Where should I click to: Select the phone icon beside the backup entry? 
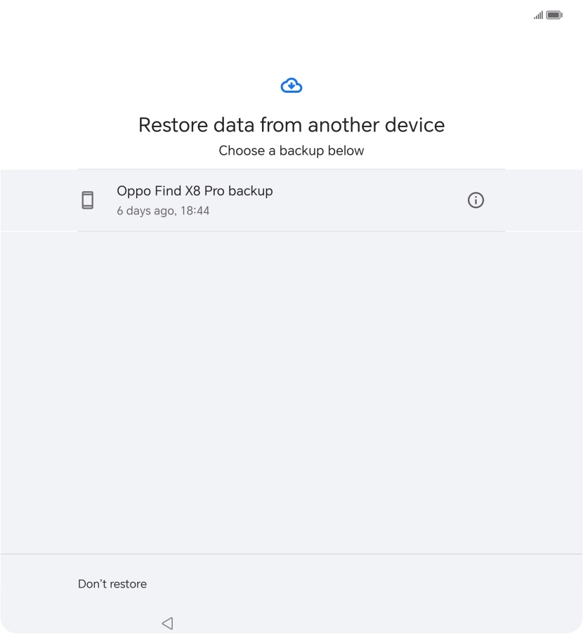pyautogui.click(x=88, y=200)
